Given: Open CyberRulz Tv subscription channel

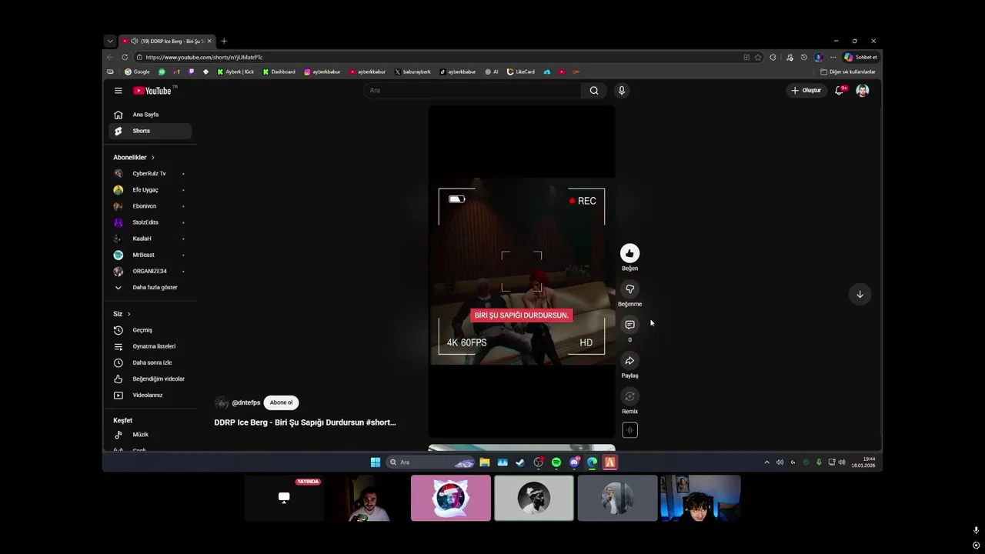Looking at the screenshot, I should (x=150, y=174).
